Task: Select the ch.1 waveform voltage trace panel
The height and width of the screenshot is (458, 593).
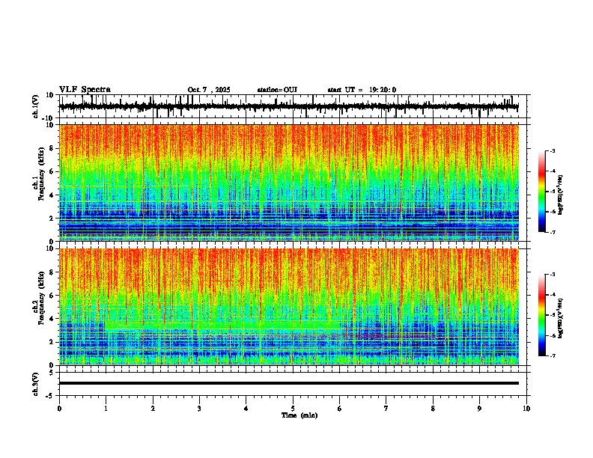Action: (294, 106)
